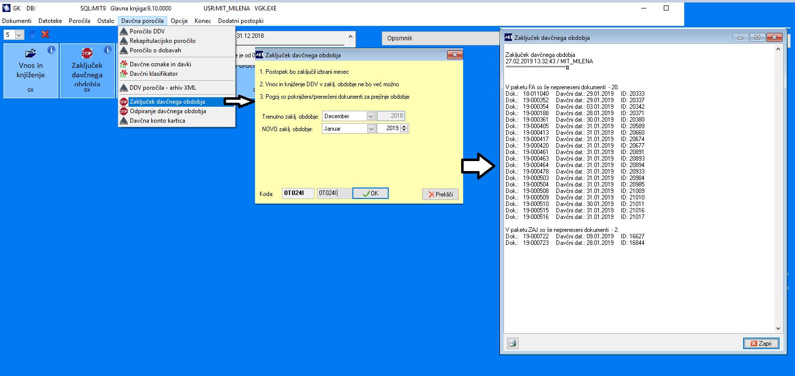The image size is (795, 376).
Task: Click ID 20984 in the report
Action: coord(632,178)
